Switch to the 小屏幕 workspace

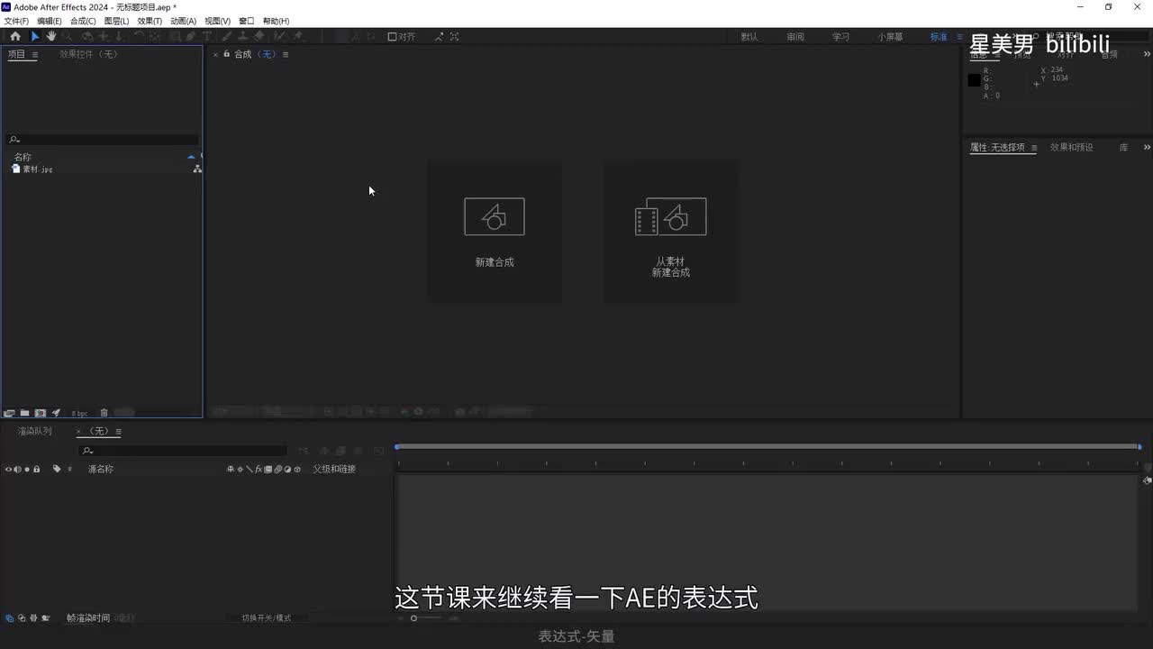coord(890,37)
